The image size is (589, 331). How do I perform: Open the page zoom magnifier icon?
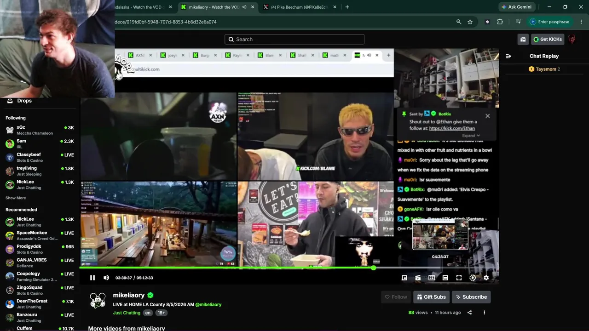tap(459, 22)
